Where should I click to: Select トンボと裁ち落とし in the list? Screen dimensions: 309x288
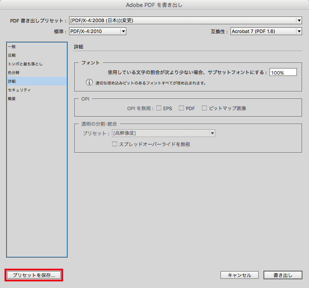point(37,64)
